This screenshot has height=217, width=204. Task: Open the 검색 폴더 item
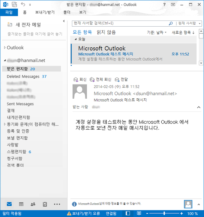(x=15, y=165)
